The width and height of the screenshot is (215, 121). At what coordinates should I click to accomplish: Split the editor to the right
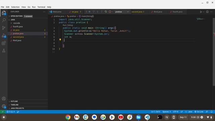(207, 12)
